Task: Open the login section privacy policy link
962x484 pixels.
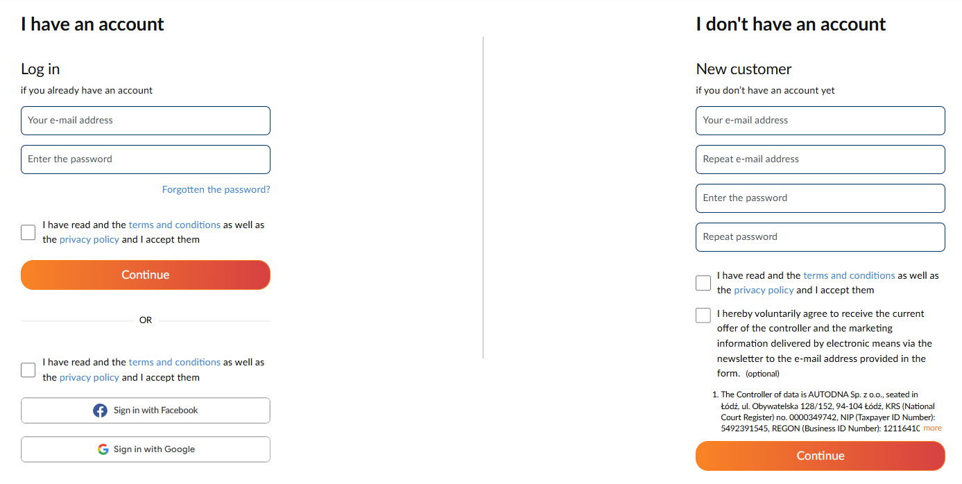Action: coord(89,239)
